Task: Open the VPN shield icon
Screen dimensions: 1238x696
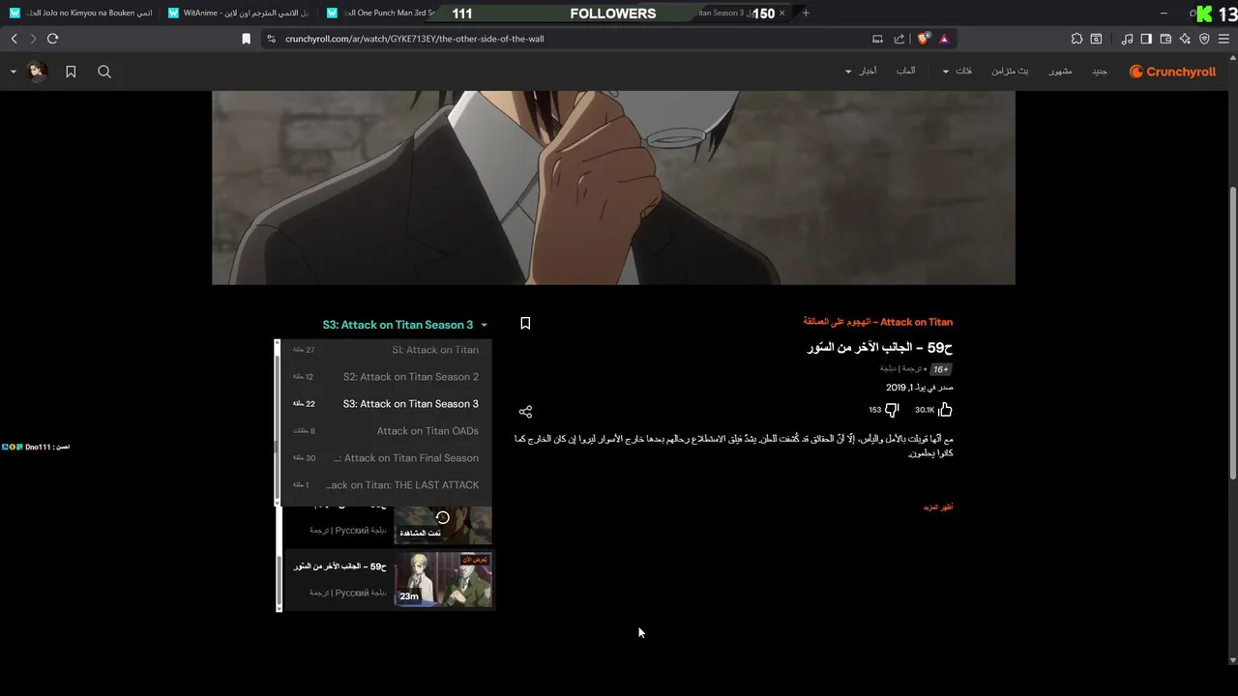Action: tap(1204, 39)
